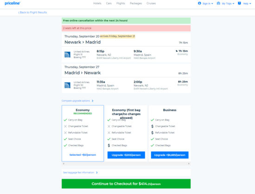The height and width of the screenshot is (194, 255).
Task: Click the priceline logo
Action: [x=13, y=3]
